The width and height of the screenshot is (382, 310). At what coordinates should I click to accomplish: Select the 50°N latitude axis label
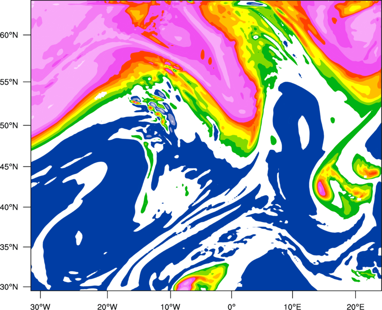coord(9,125)
